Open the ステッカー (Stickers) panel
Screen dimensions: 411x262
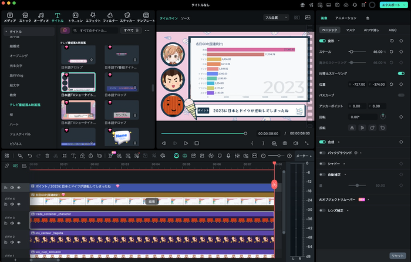(x=129, y=16)
